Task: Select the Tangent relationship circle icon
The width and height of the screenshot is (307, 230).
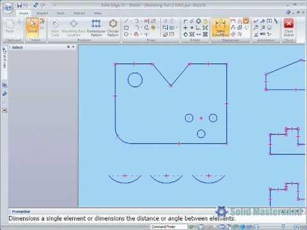Action: click(185, 34)
